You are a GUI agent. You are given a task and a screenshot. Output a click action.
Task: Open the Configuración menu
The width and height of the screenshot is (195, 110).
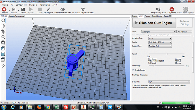pyautogui.click(x=21, y=5)
